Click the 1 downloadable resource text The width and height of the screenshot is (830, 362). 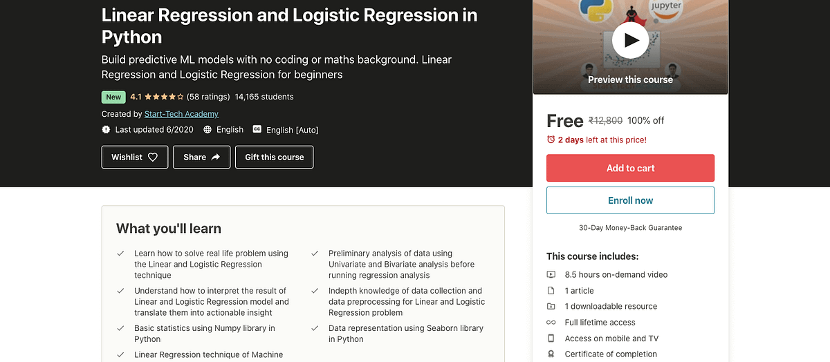[611, 306]
